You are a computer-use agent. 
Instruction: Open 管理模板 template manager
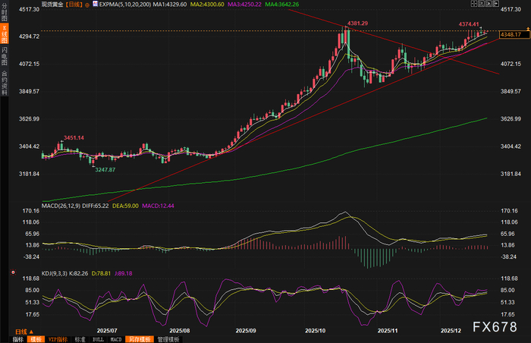[x=168, y=339]
